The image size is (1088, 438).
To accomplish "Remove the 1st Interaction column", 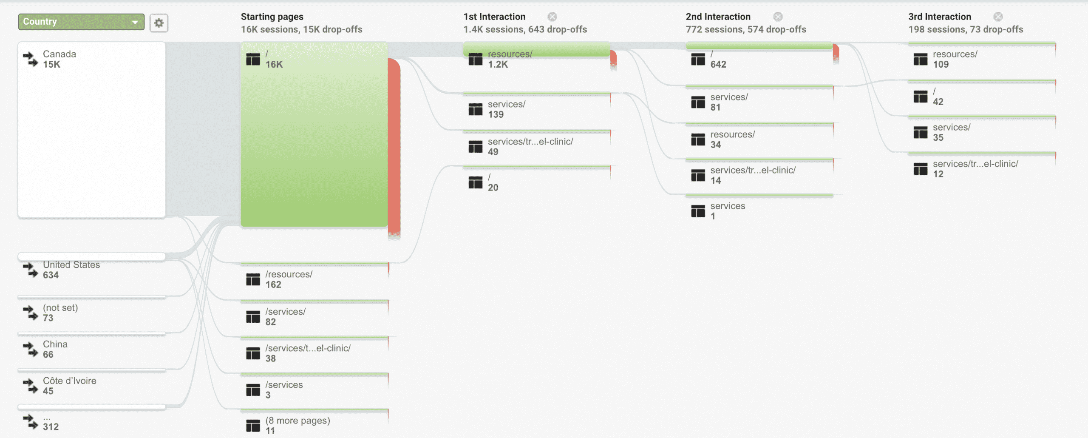I will click(x=552, y=17).
